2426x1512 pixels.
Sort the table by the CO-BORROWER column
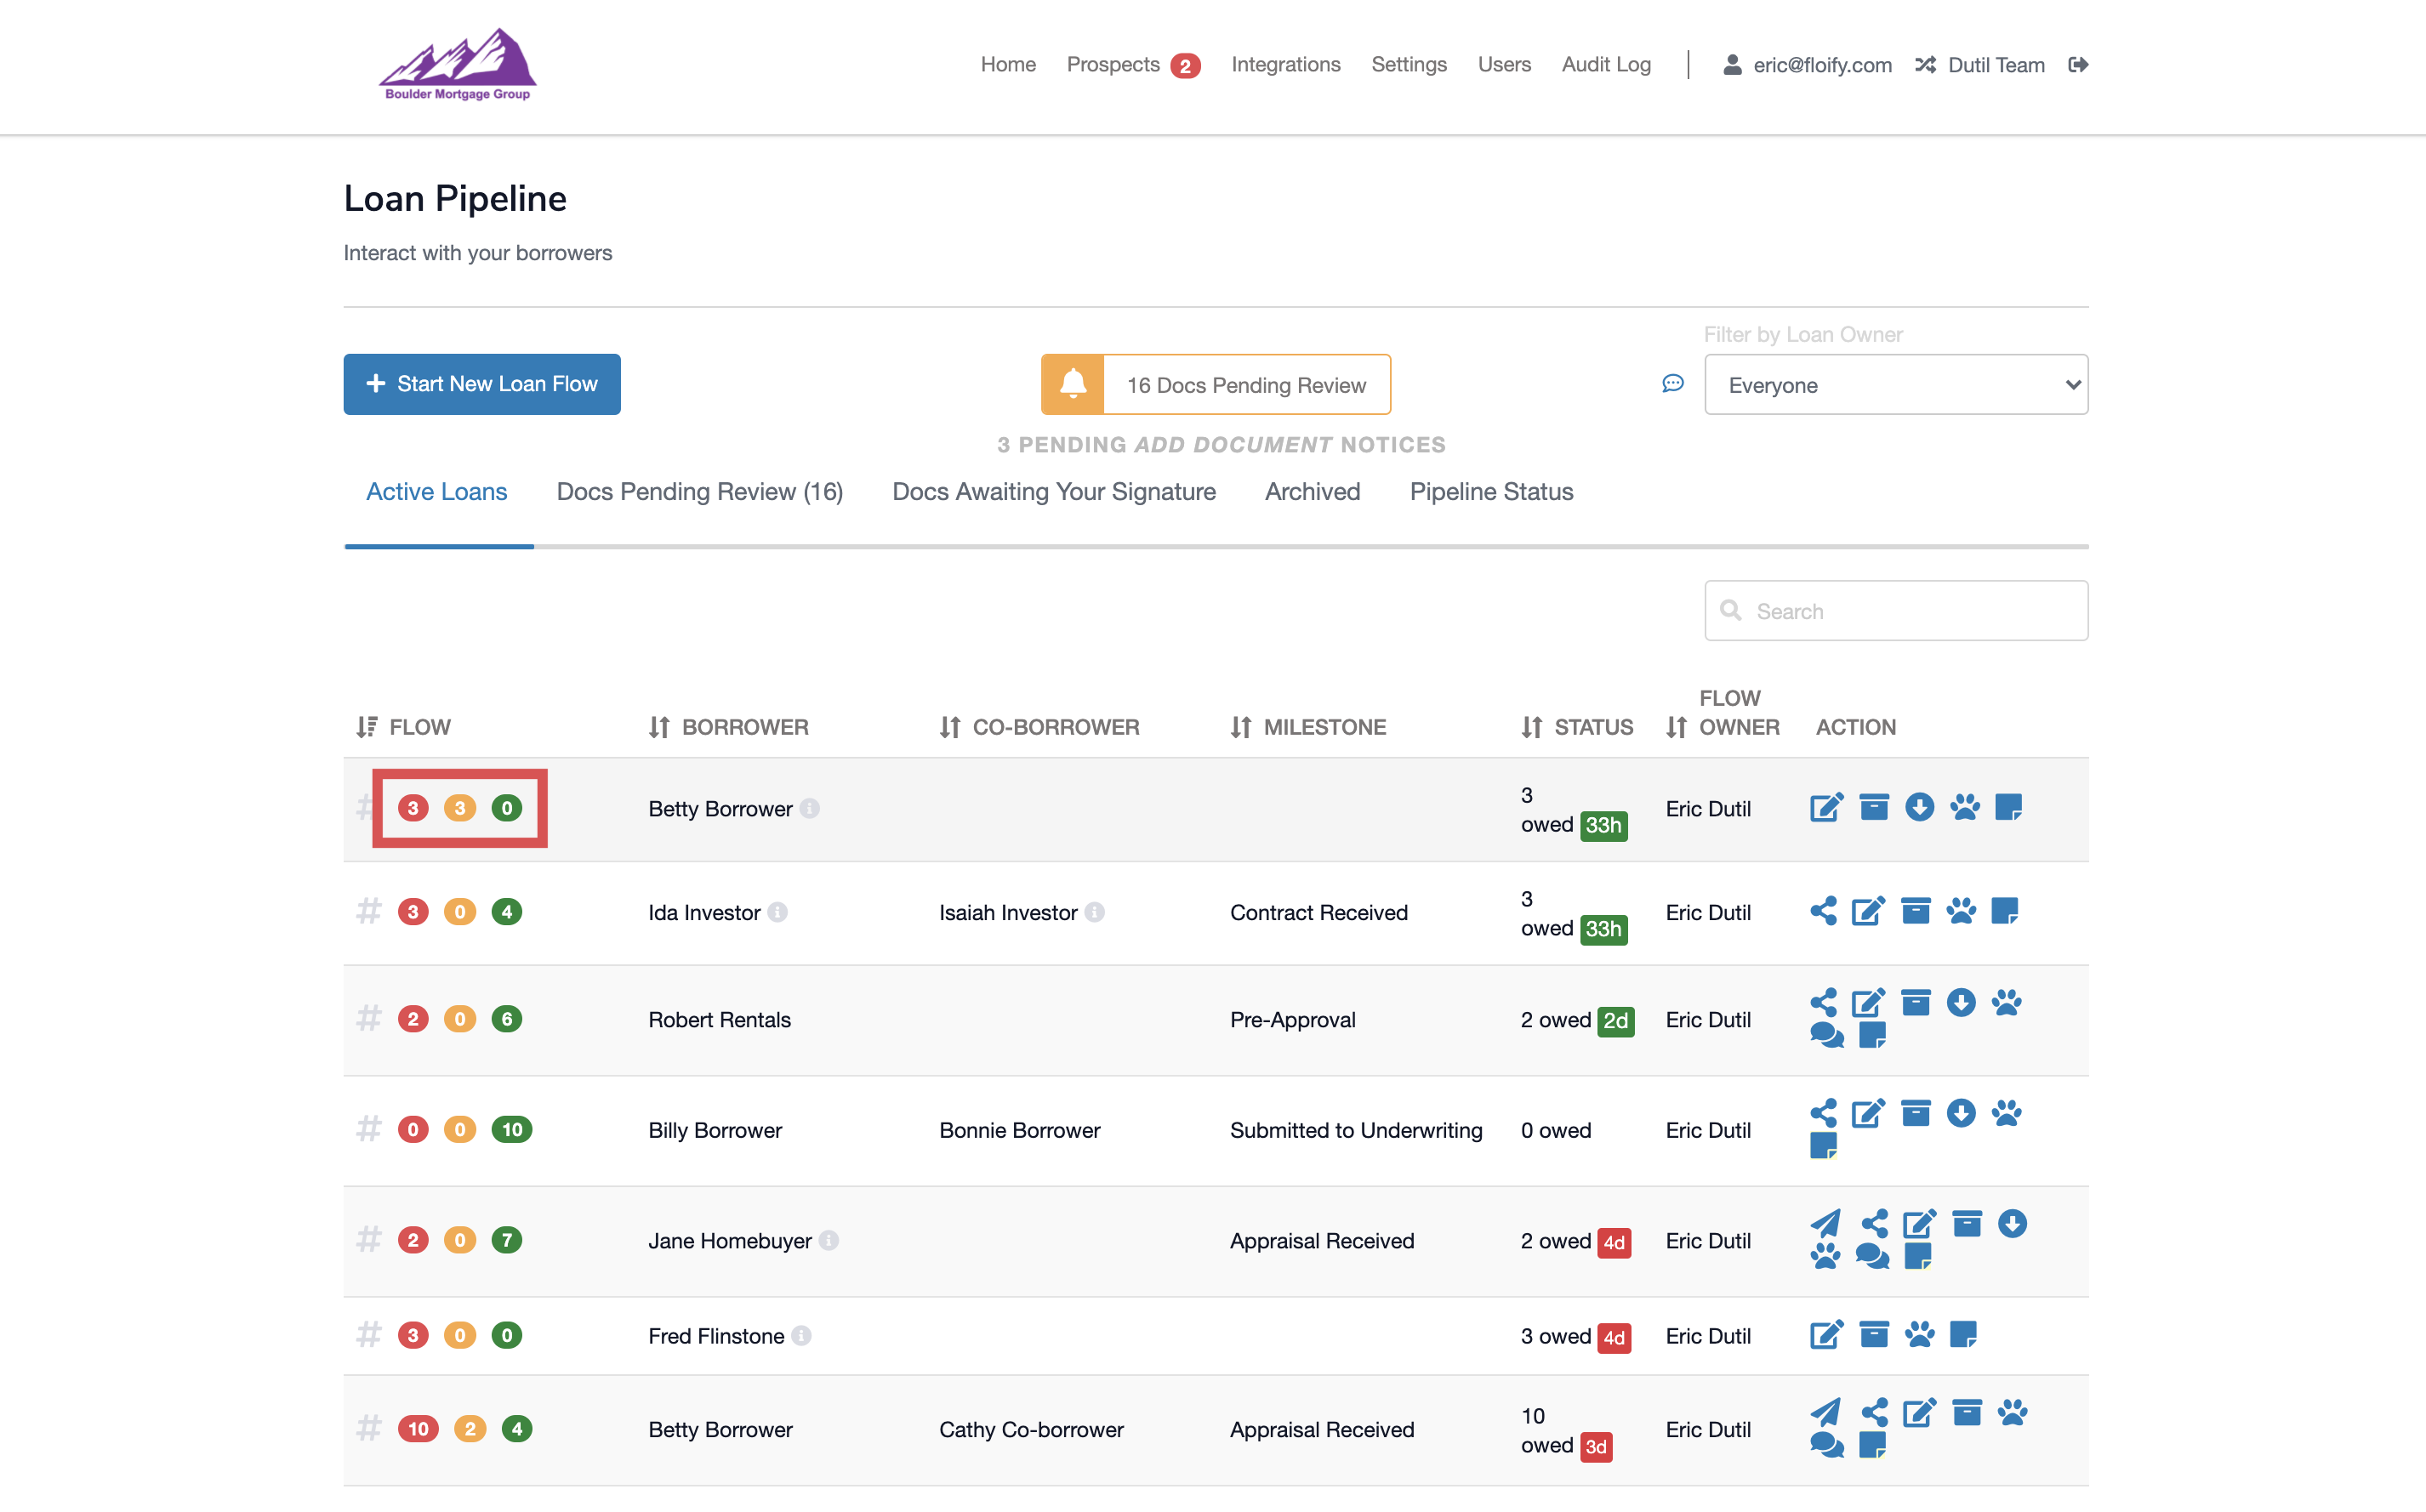(1039, 727)
